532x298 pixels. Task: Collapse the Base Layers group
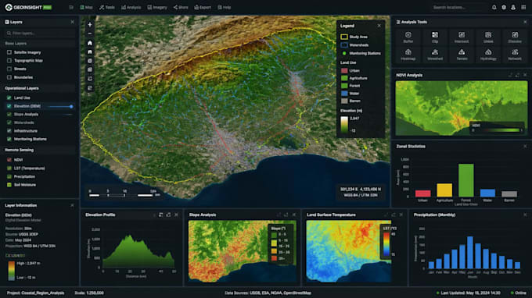tap(39, 44)
